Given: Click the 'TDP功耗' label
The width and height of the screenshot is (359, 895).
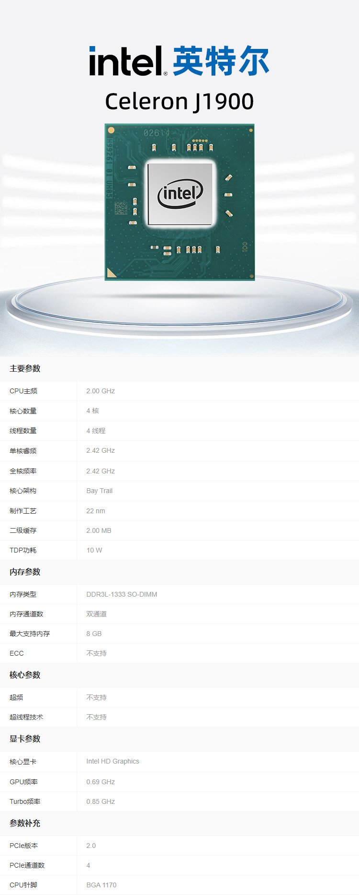Looking at the screenshot, I should click(23, 550).
